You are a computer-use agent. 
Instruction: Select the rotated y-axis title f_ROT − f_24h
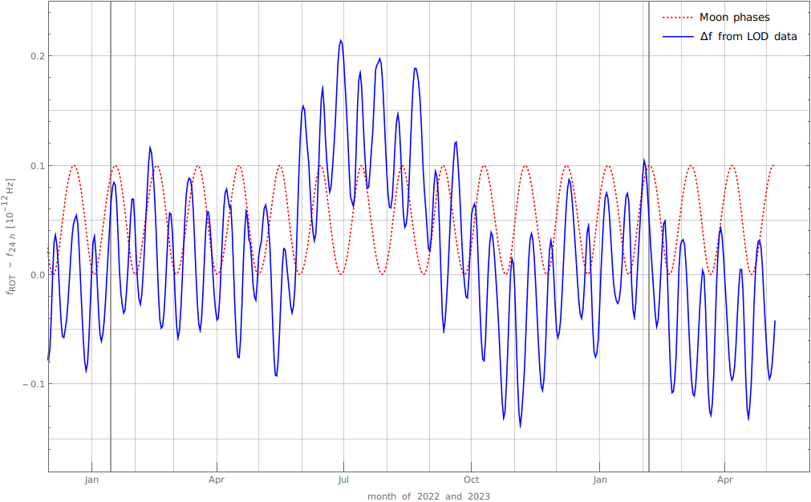point(10,236)
